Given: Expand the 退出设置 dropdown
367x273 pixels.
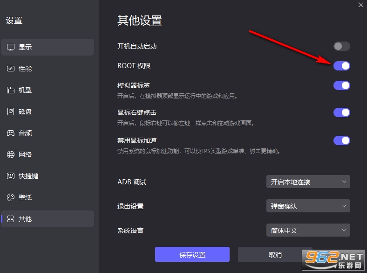Looking at the screenshot, I should pyautogui.click(x=308, y=206).
